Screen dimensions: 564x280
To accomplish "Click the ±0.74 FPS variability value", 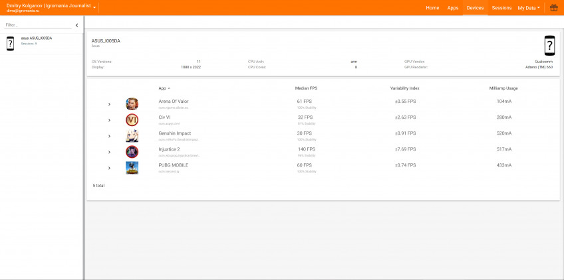I will coord(405,165).
